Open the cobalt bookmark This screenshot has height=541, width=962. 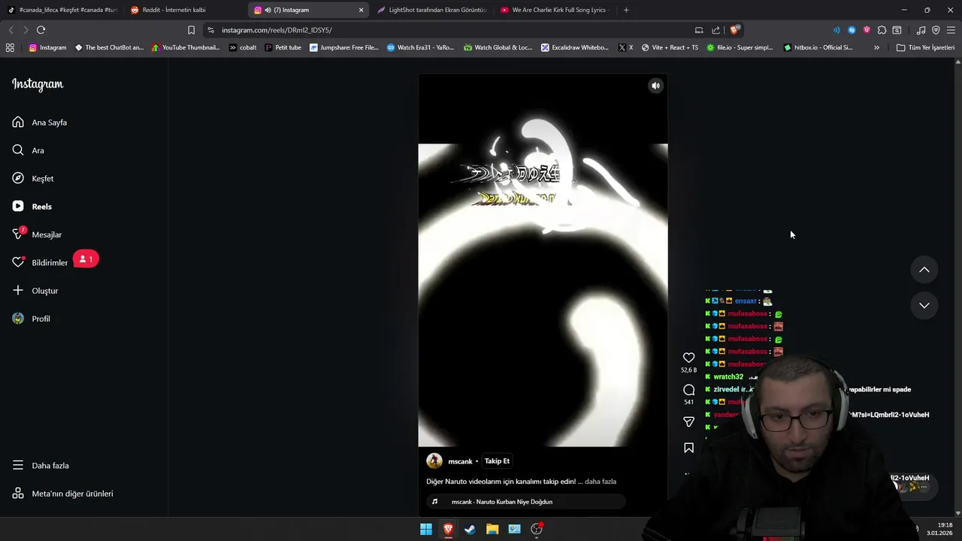point(242,47)
